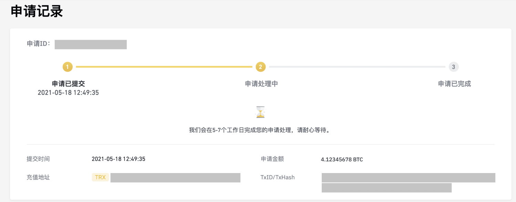The width and height of the screenshot is (516, 202).
Task: Click the 提交时间 value 2021-05-18 12:49:35
Action: [x=118, y=159]
